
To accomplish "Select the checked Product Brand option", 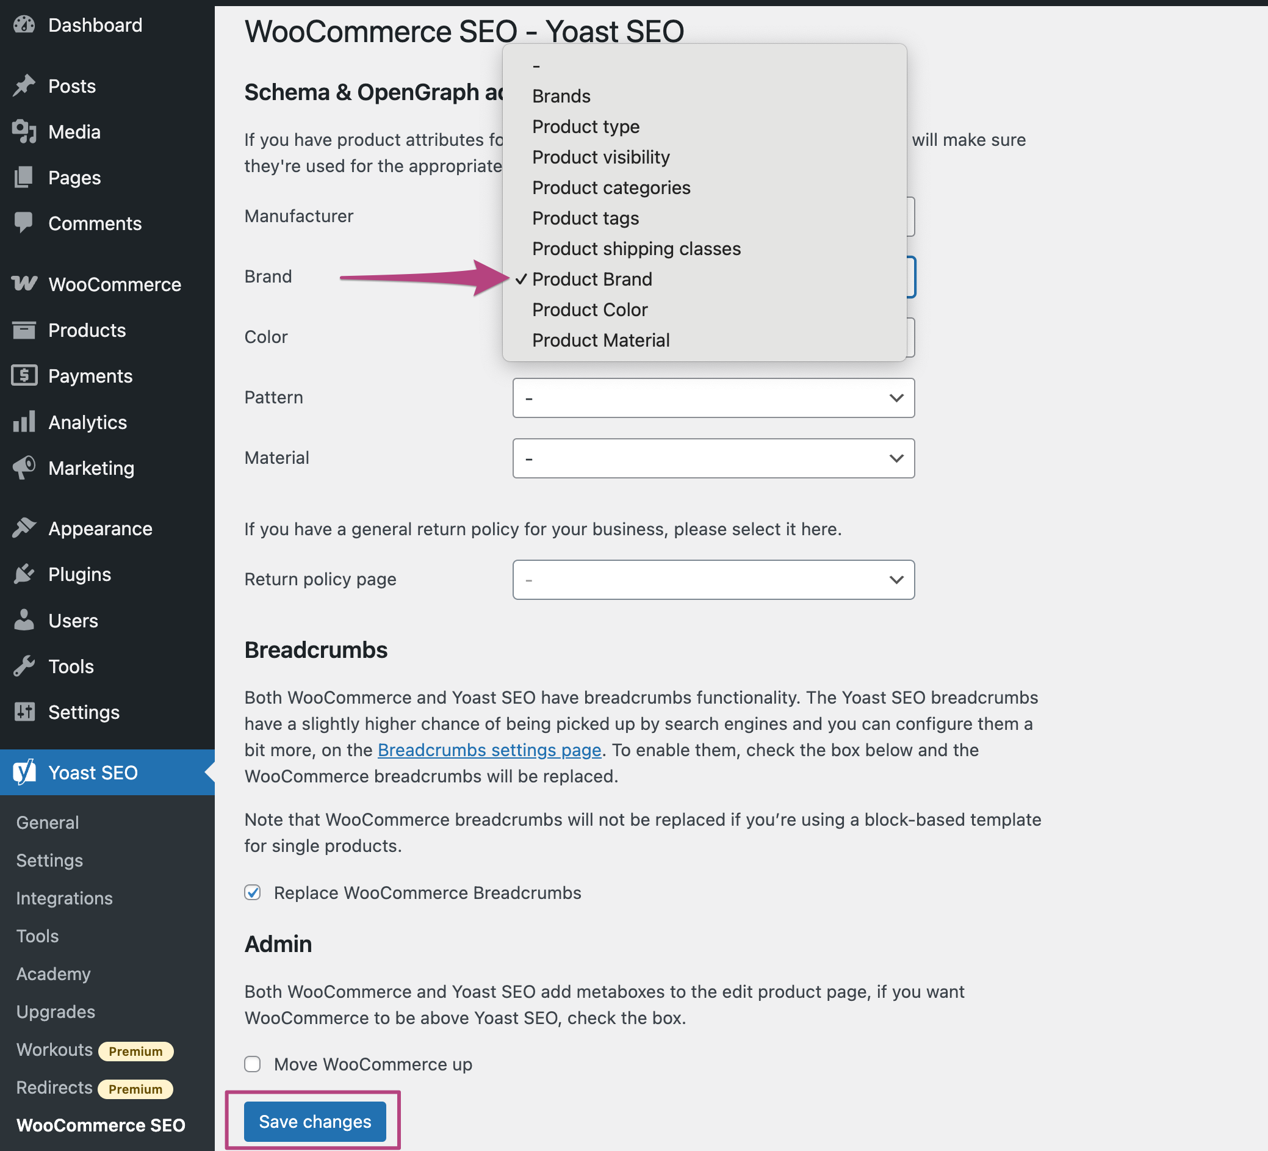I will pos(704,280).
